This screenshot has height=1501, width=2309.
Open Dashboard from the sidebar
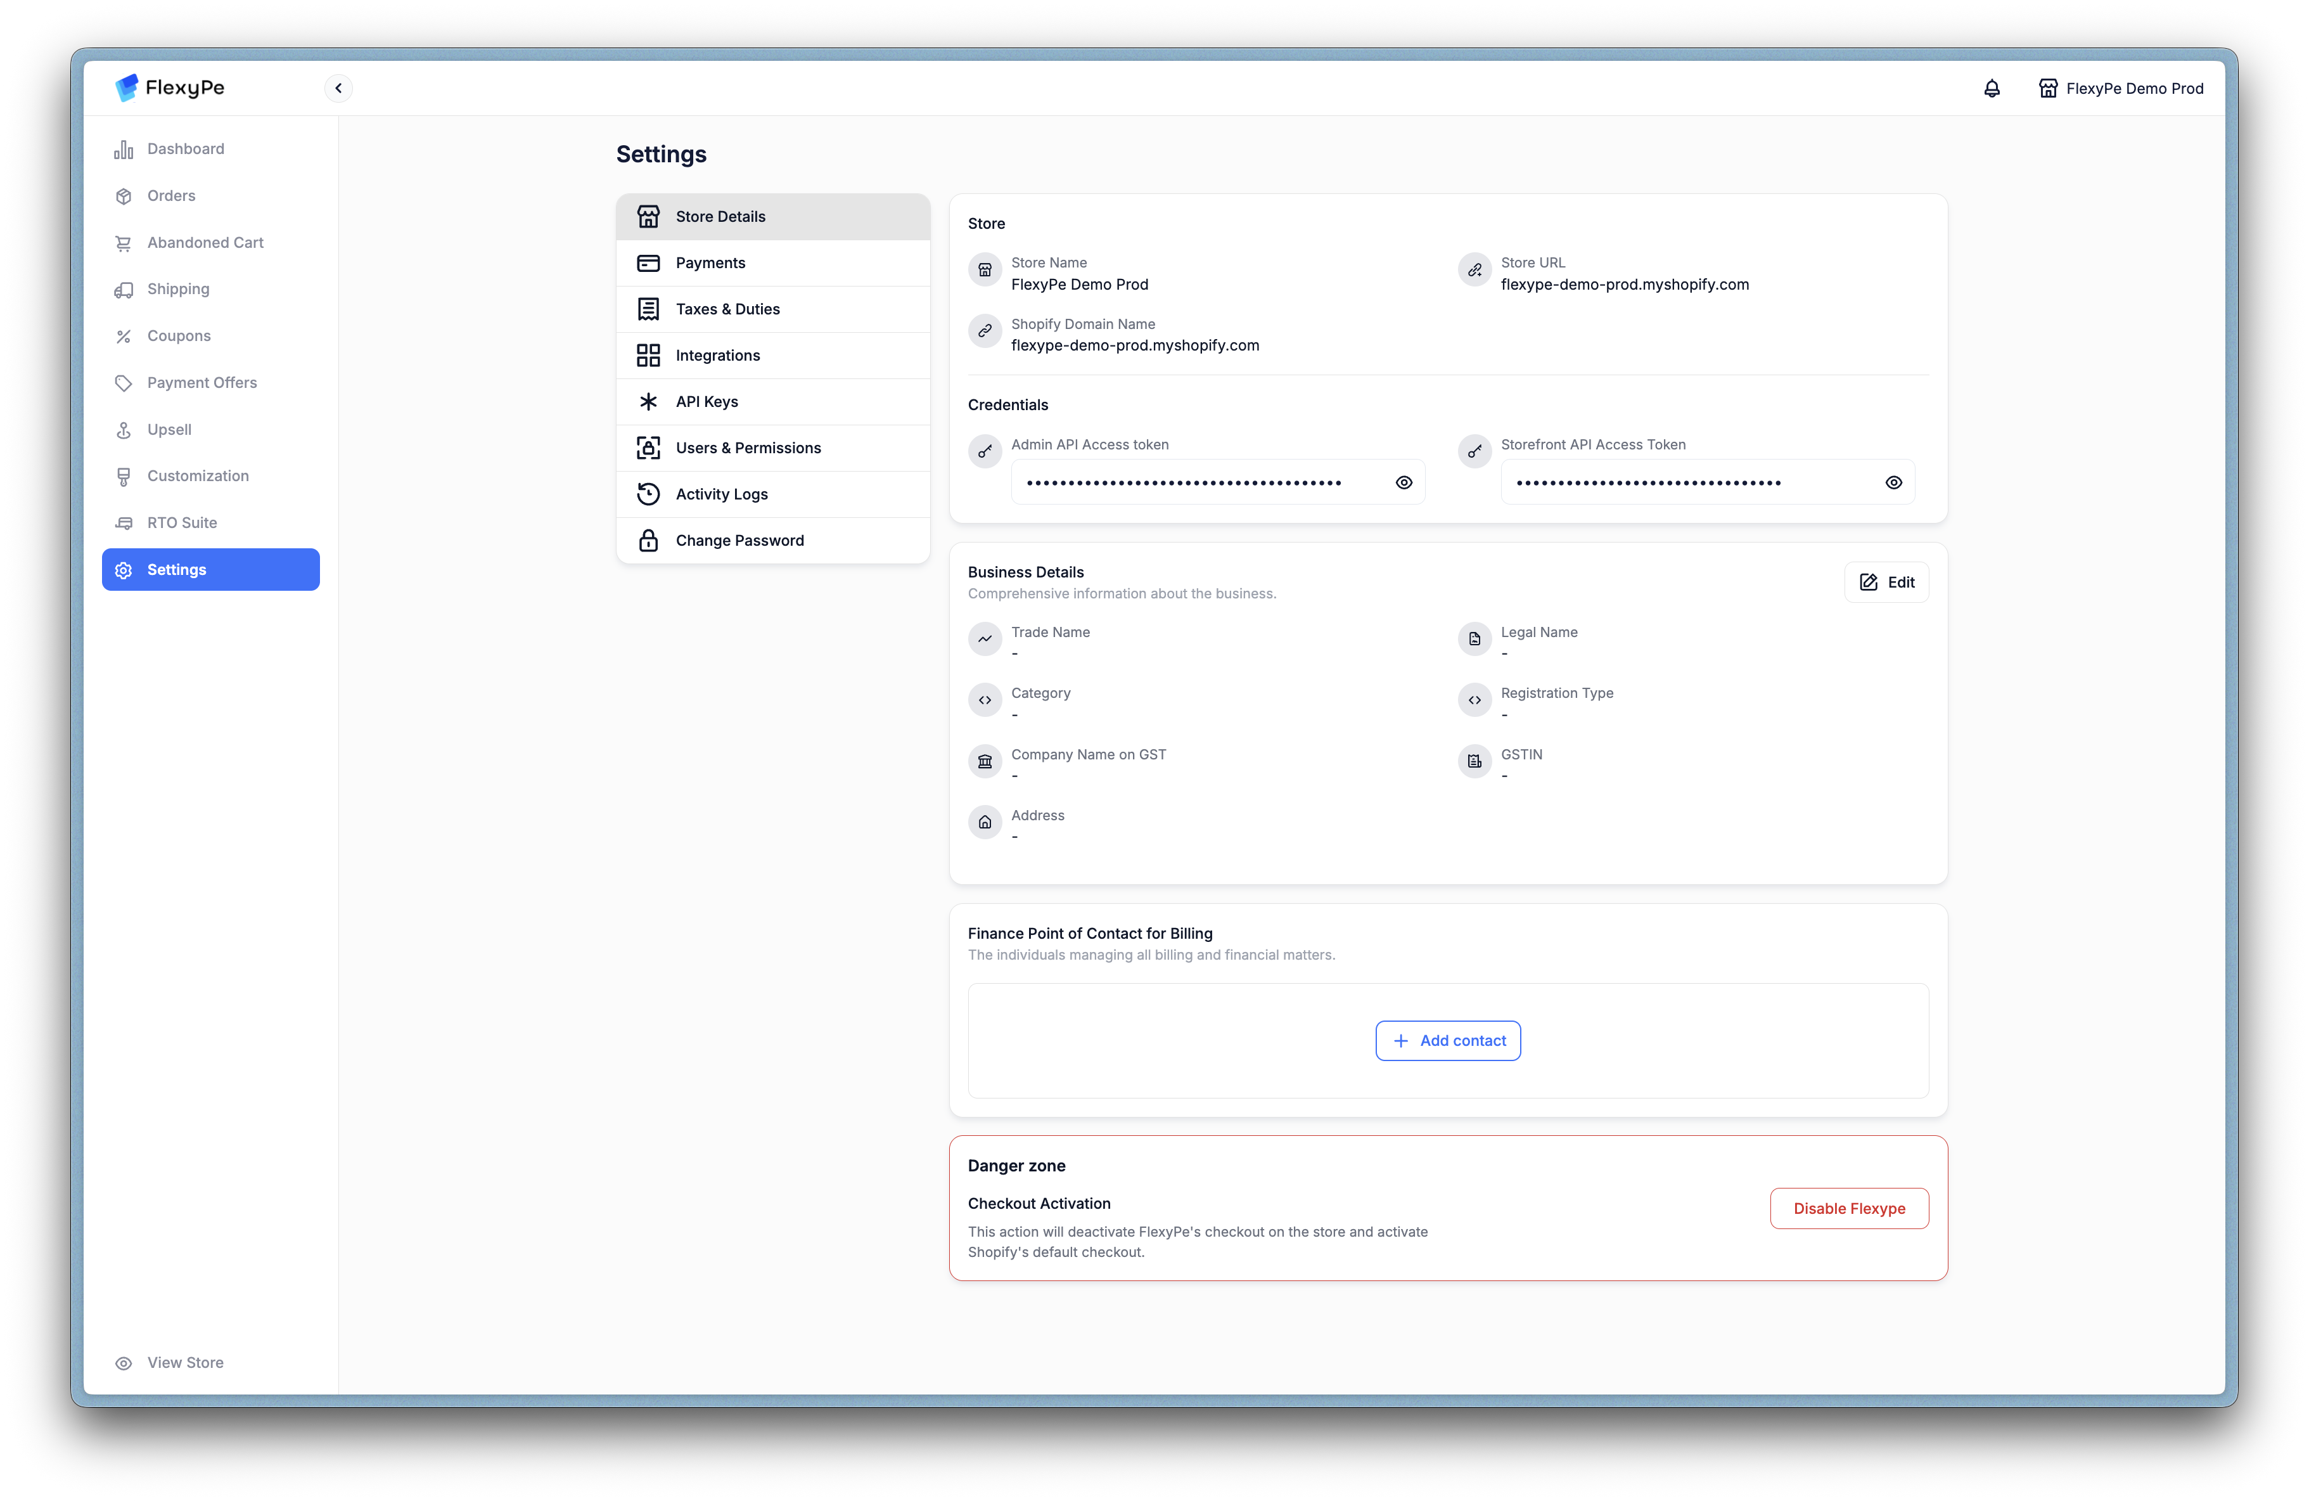pos(185,148)
